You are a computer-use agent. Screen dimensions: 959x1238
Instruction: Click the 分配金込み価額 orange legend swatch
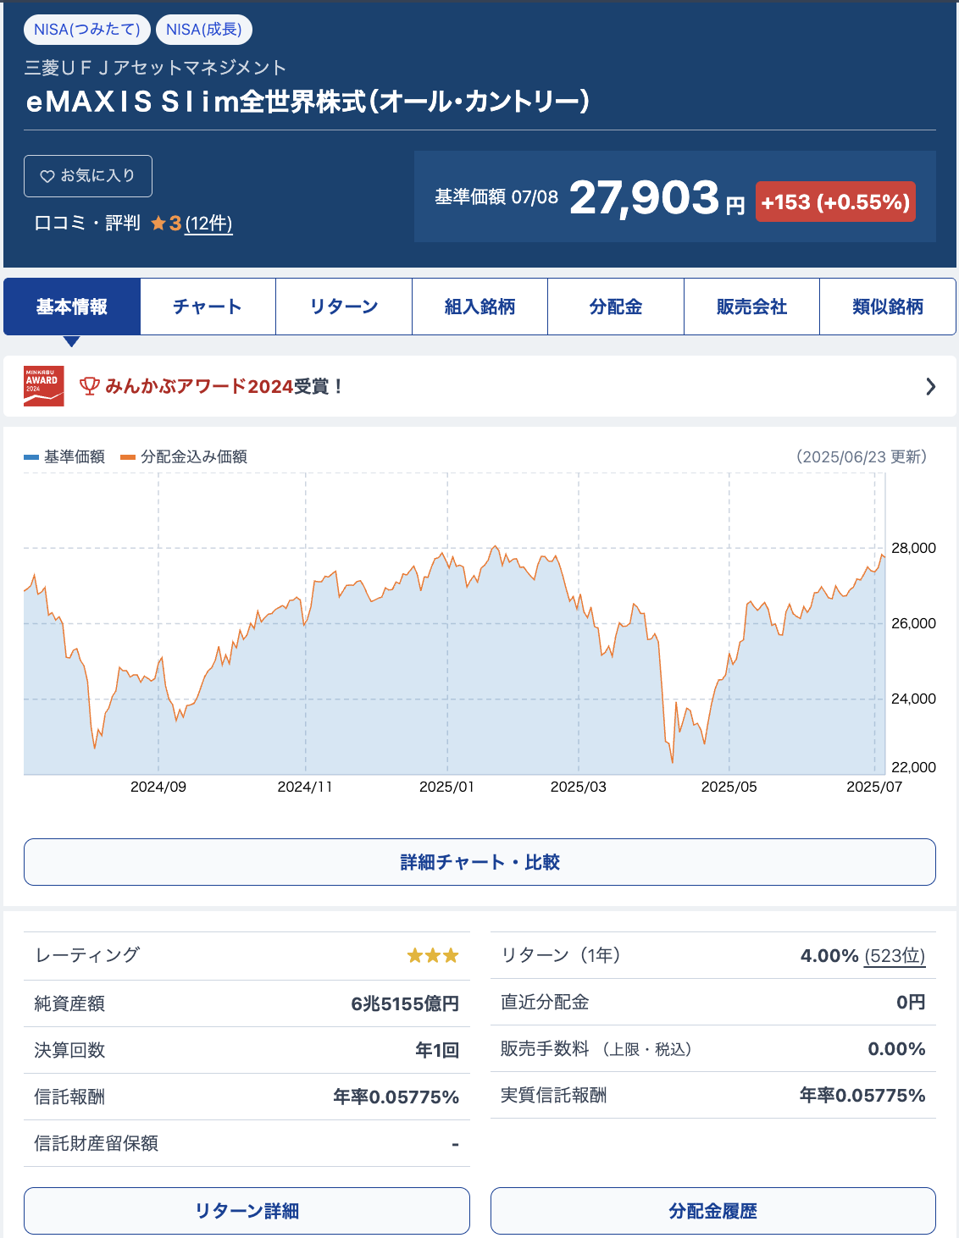coord(128,457)
